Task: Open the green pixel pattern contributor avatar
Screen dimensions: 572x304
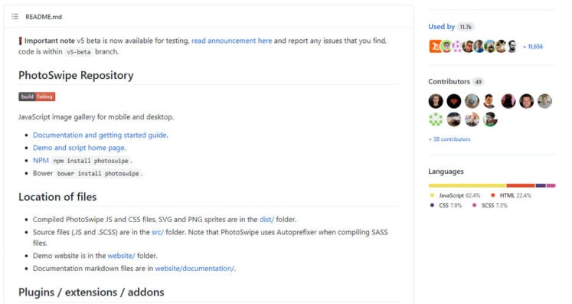Action: point(436,119)
